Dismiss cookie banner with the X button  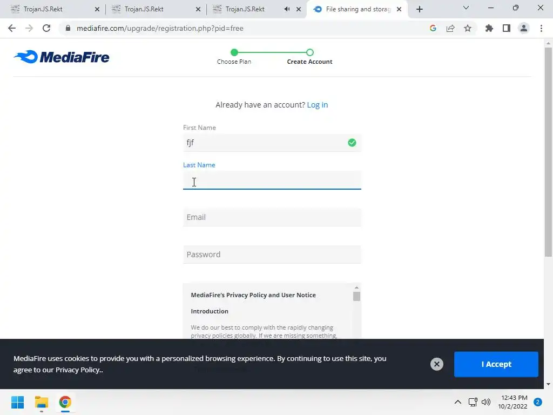[436, 364]
